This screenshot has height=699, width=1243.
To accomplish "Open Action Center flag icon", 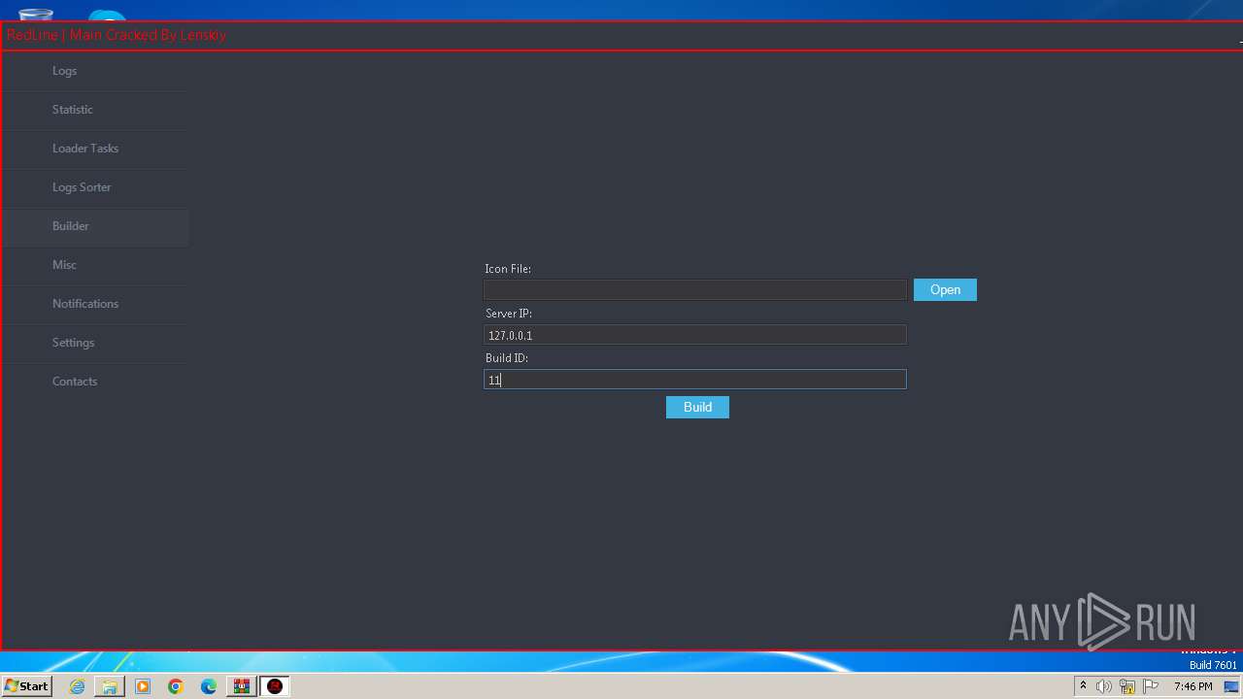I will 1151,686.
